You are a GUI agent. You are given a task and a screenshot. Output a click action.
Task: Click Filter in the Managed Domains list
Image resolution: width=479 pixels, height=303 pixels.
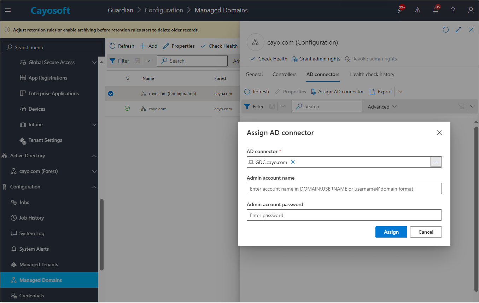tap(119, 61)
